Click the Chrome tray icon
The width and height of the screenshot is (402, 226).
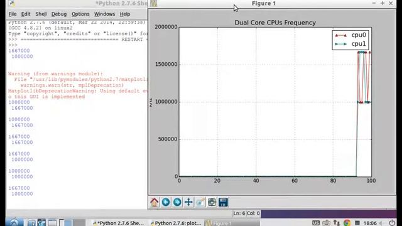347,223
